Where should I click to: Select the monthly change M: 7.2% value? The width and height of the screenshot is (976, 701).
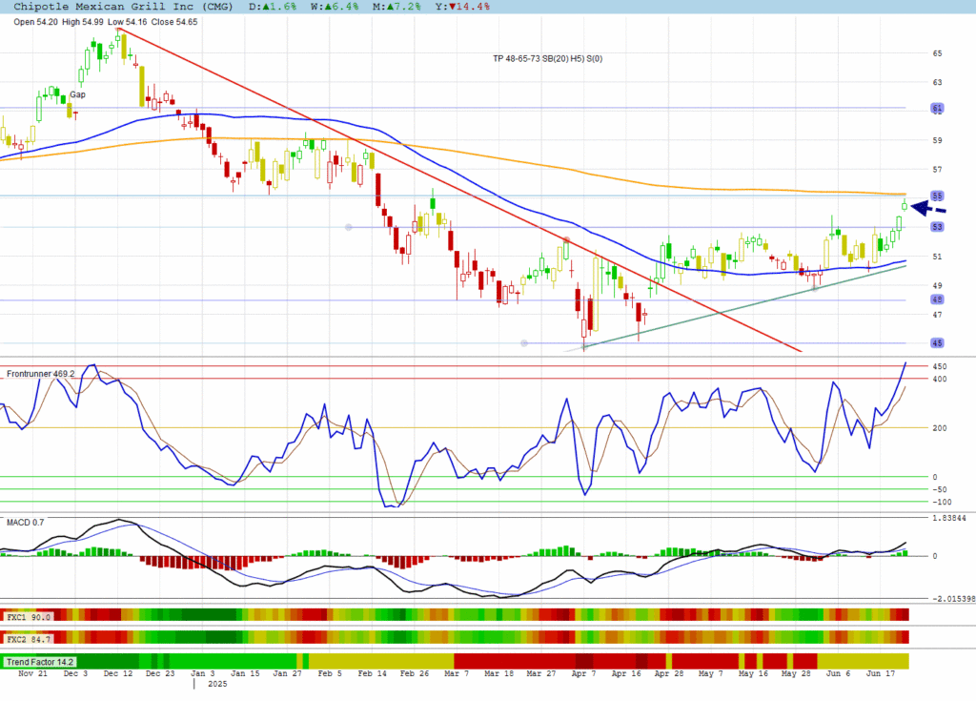(x=397, y=7)
